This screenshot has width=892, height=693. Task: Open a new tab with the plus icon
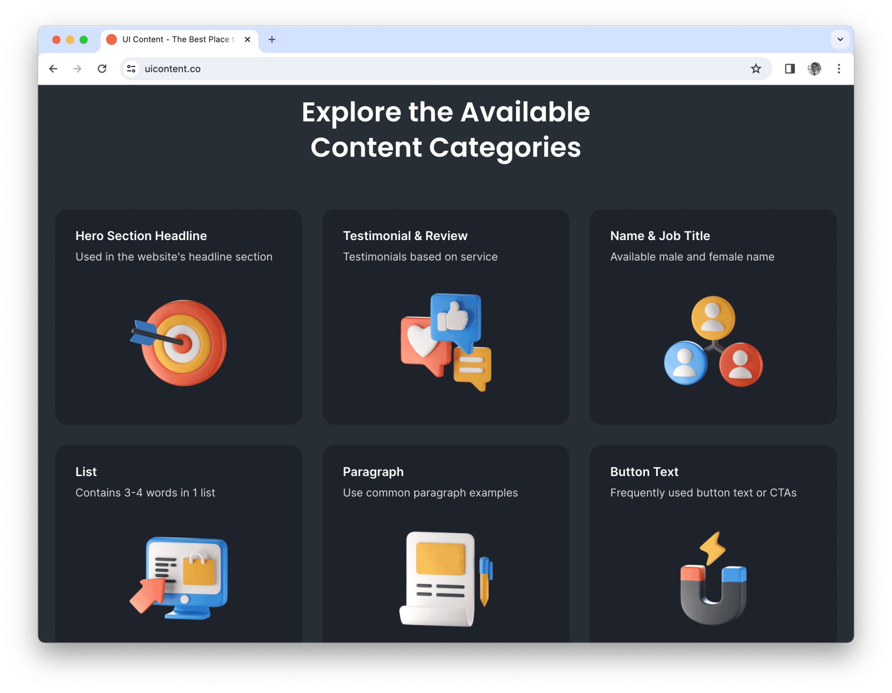coord(272,39)
